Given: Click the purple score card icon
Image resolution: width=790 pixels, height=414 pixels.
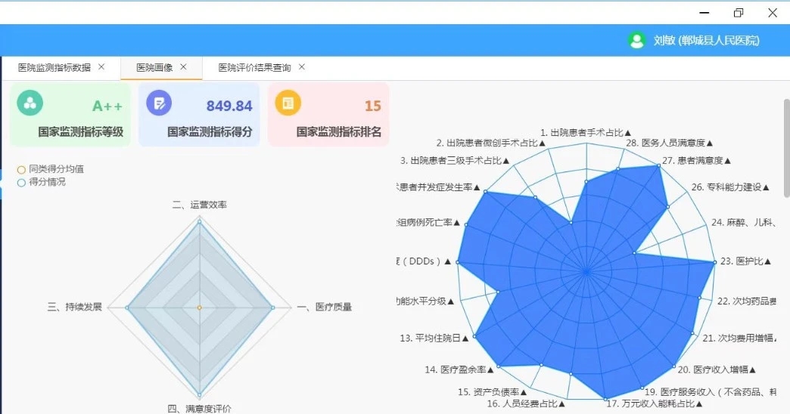Looking at the screenshot, I should pos(159,103).
